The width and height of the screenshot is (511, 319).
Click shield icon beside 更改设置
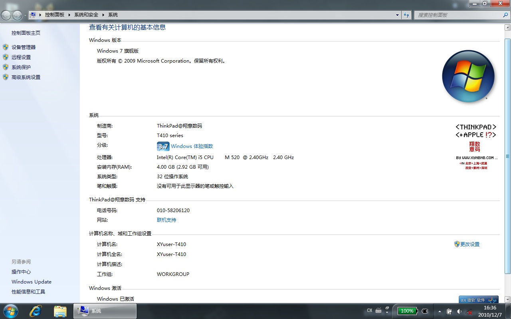click(457, 244)
